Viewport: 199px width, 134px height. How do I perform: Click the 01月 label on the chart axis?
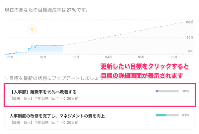click(x=10, y=57)
